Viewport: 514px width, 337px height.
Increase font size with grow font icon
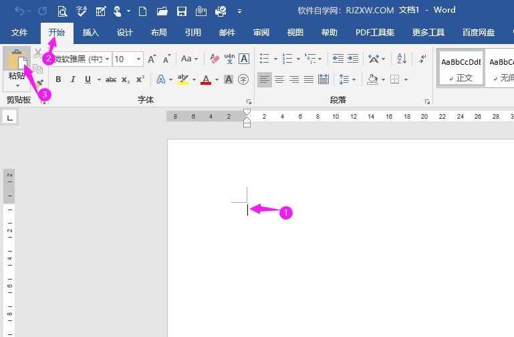tap(152, 59)
